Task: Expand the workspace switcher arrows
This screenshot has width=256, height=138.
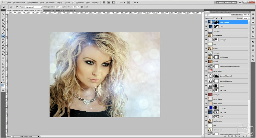Action: point(240,2)
